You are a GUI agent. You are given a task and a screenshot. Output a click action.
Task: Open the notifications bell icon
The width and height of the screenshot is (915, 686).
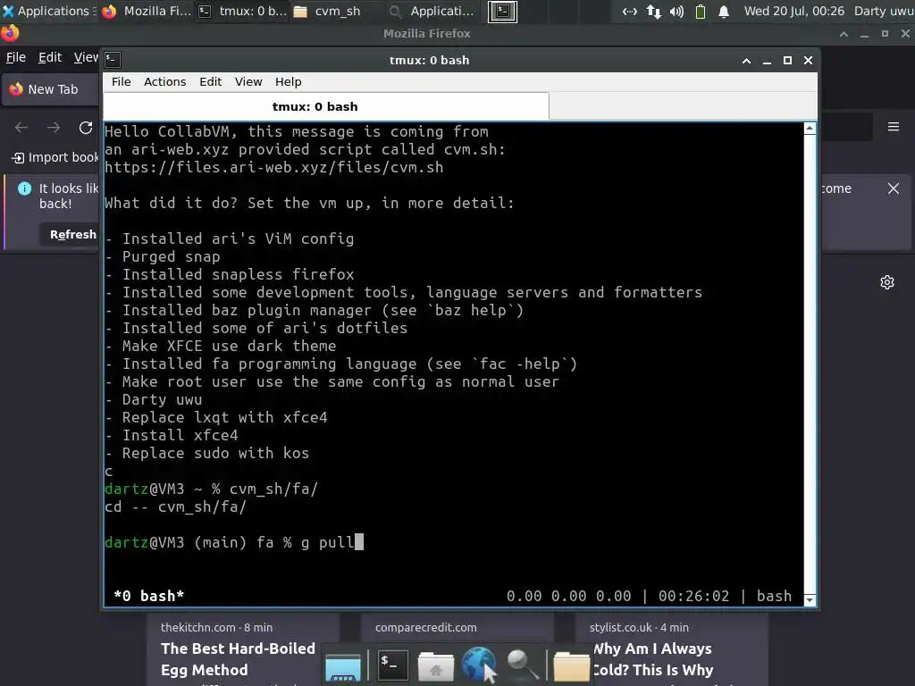724,11
